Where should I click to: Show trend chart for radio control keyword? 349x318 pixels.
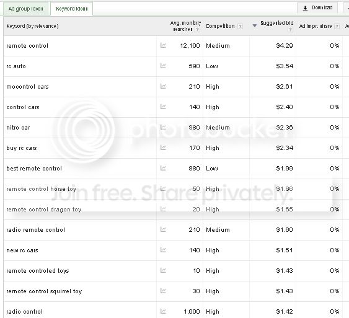click(x=163, y=311)
